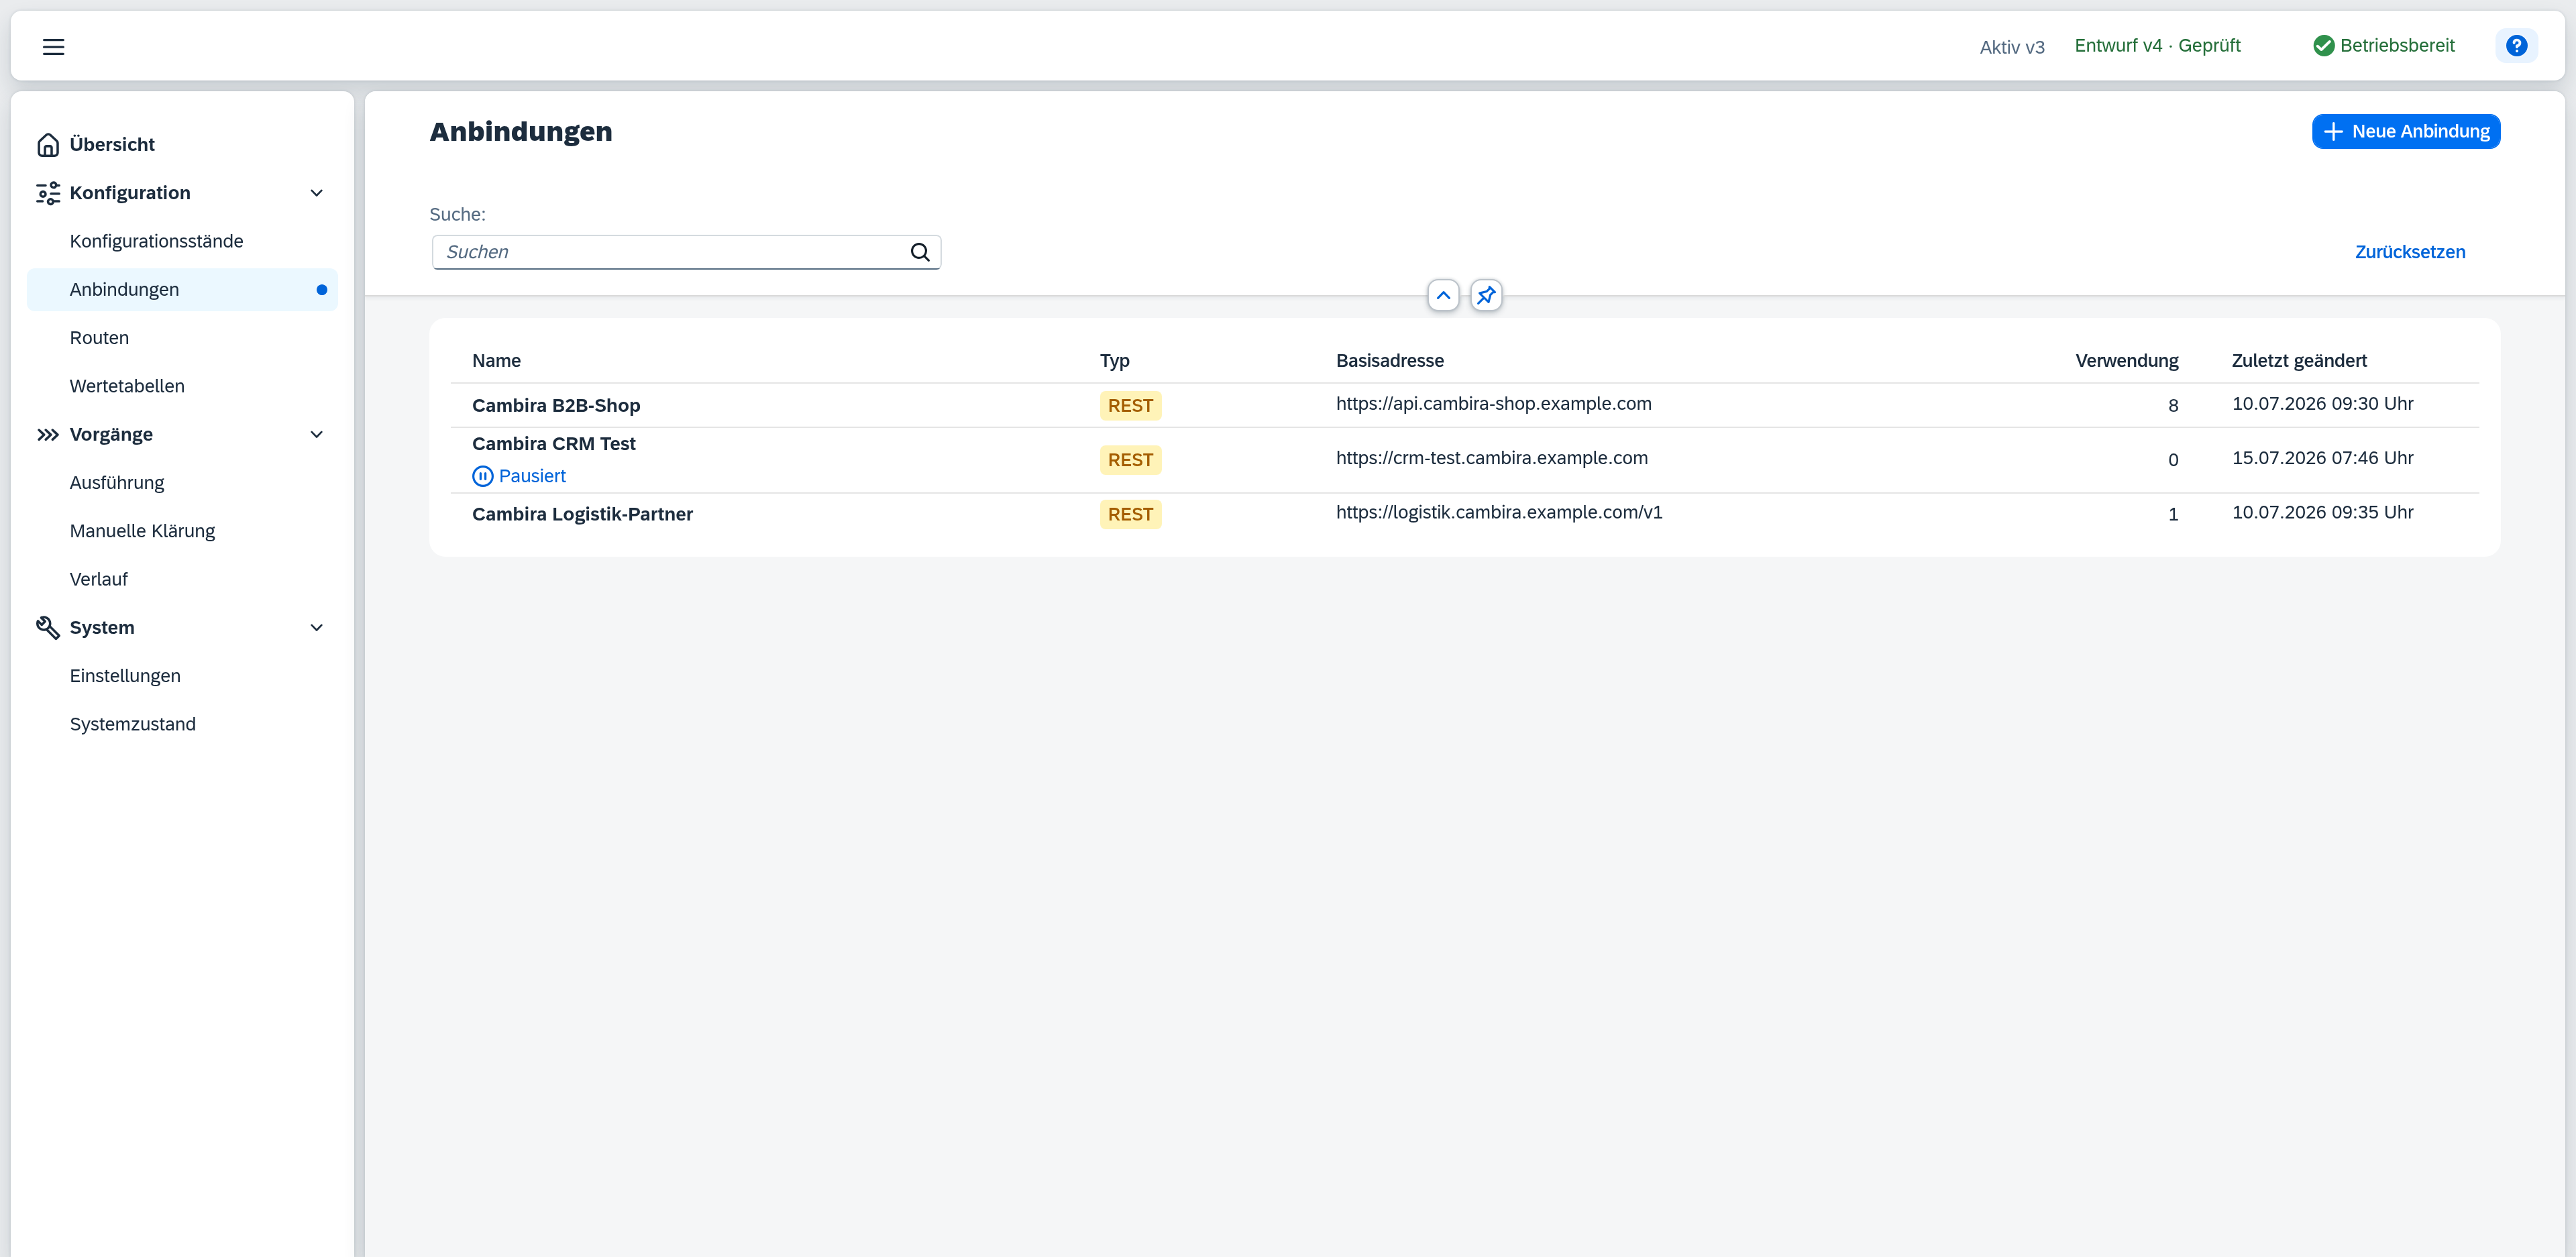2576x1257 pixels.
Task: Collapse the System menu group
Action: 317,628
